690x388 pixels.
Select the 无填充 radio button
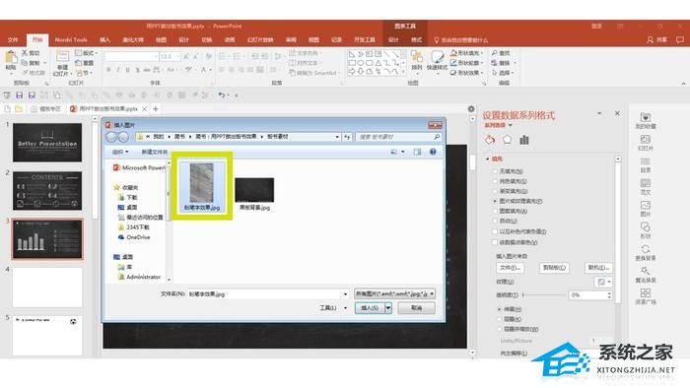pyautogui.click(x=495, y=171)
